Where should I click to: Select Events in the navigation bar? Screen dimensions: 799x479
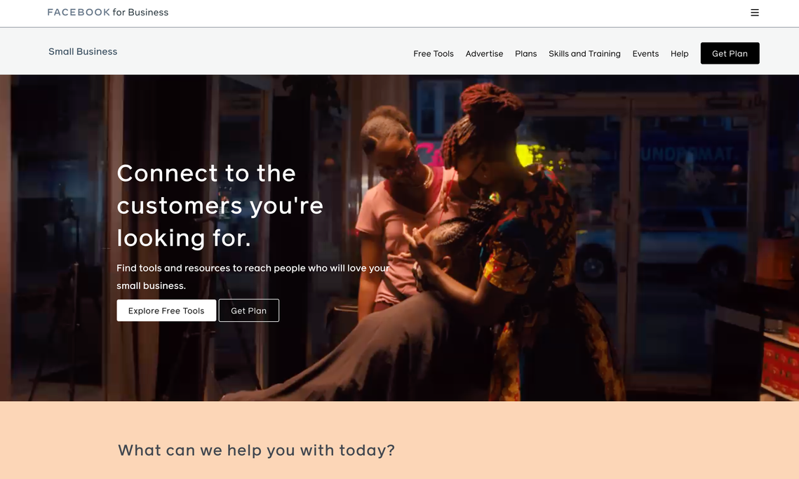pos(645,53)
